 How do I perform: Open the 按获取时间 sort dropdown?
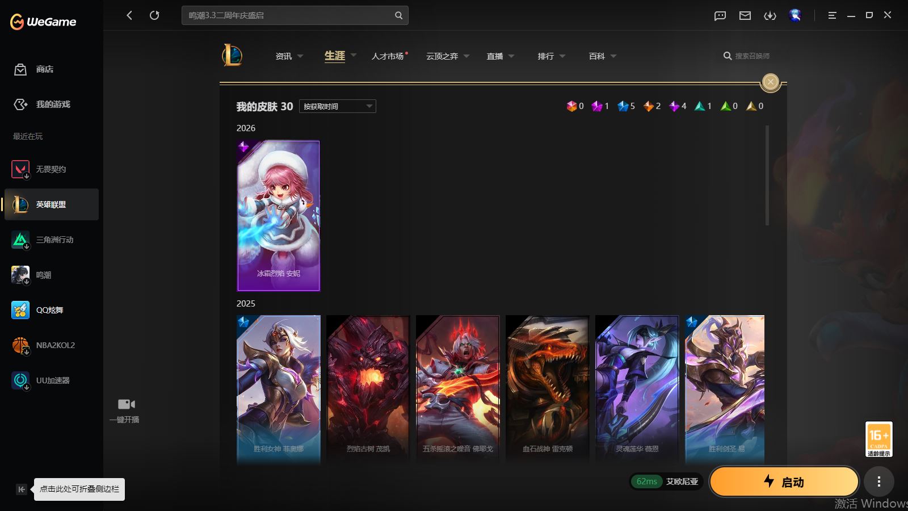tap(338, 106)
